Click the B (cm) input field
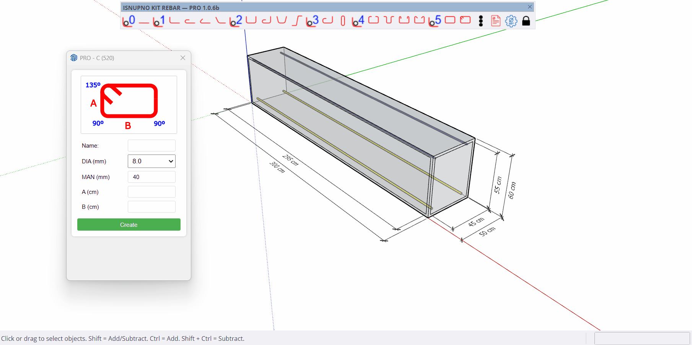692x345 pixels. click(x=151, y=207)
